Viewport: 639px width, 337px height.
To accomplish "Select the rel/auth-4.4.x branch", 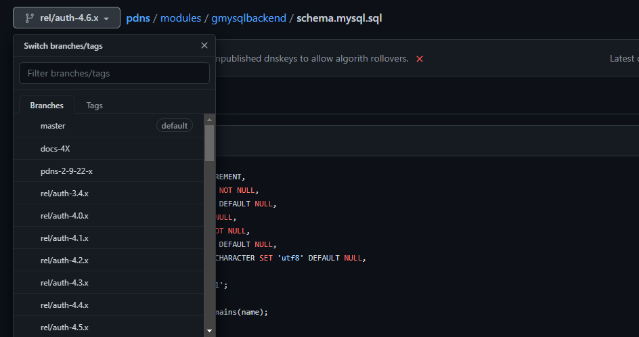I will point(109,305).
